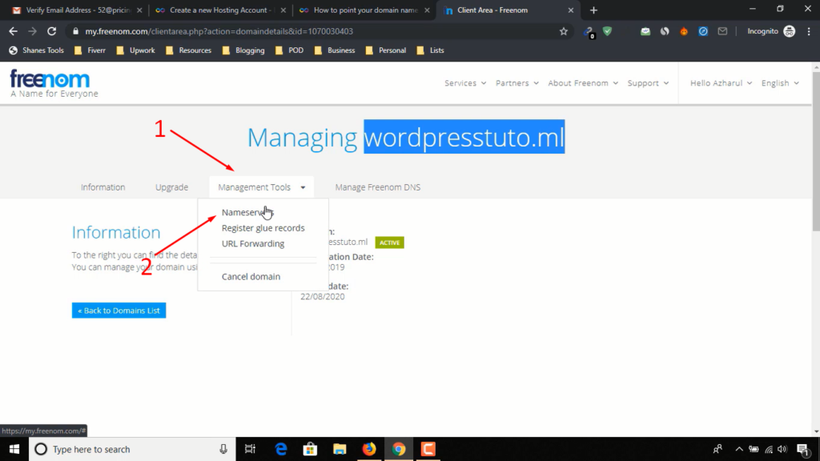
Task: Go back using browser back arrow
Action: [x=13, y=31]
